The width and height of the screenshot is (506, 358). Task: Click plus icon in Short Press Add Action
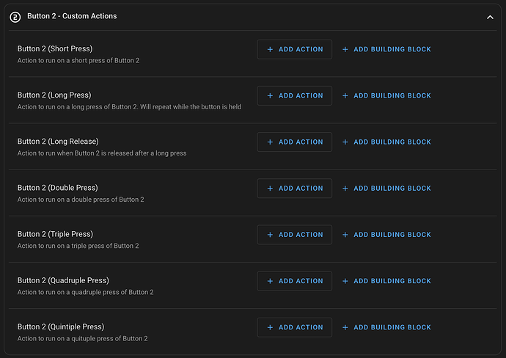270,49
